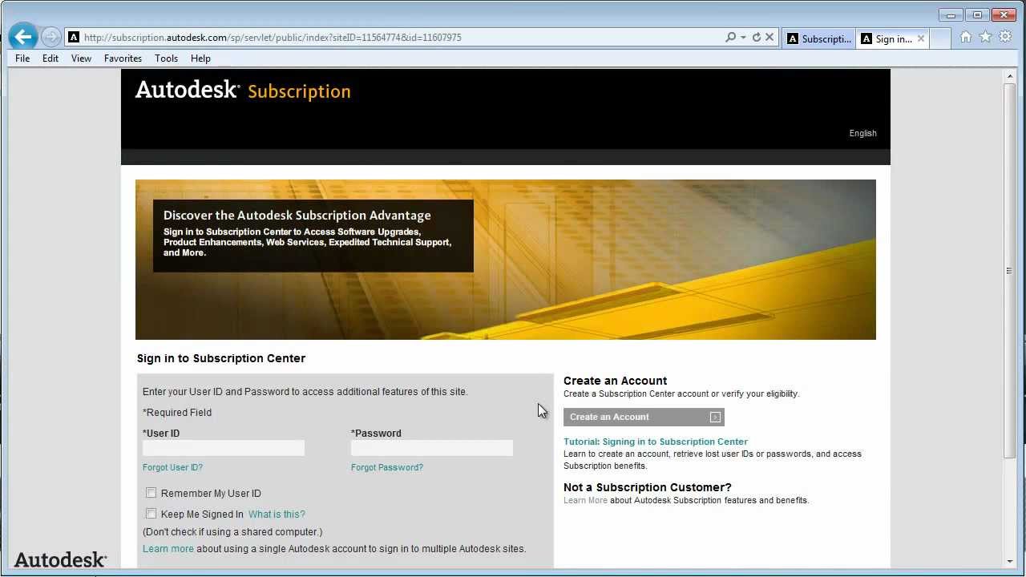The image size is (1026, 577).
Task: Open the View menu
Action: [x=81, y=59]
